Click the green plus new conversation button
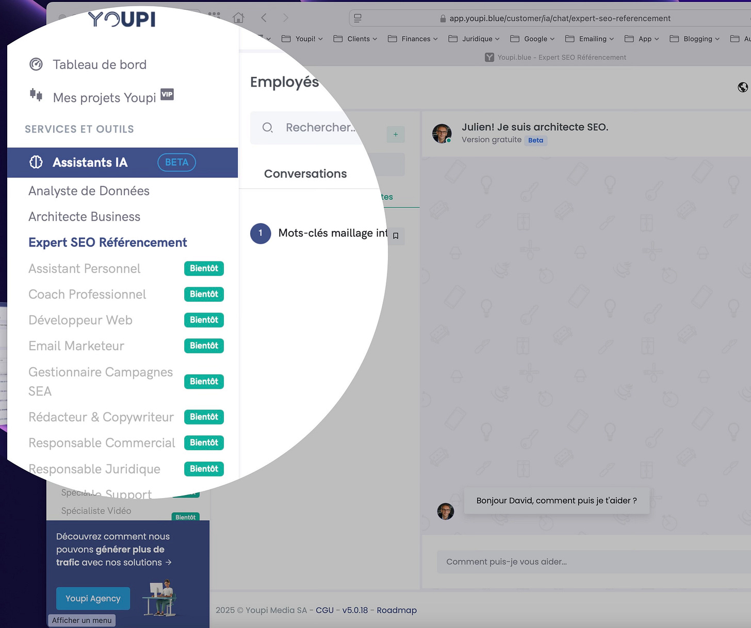 pyautogui.click(x=396, y=135)
